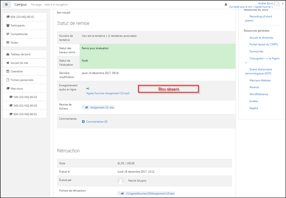Image resolution: width=286 pixels, height=198 pixels.
Task: Click the audio speaker icon
Action: (x=88, y=89)
